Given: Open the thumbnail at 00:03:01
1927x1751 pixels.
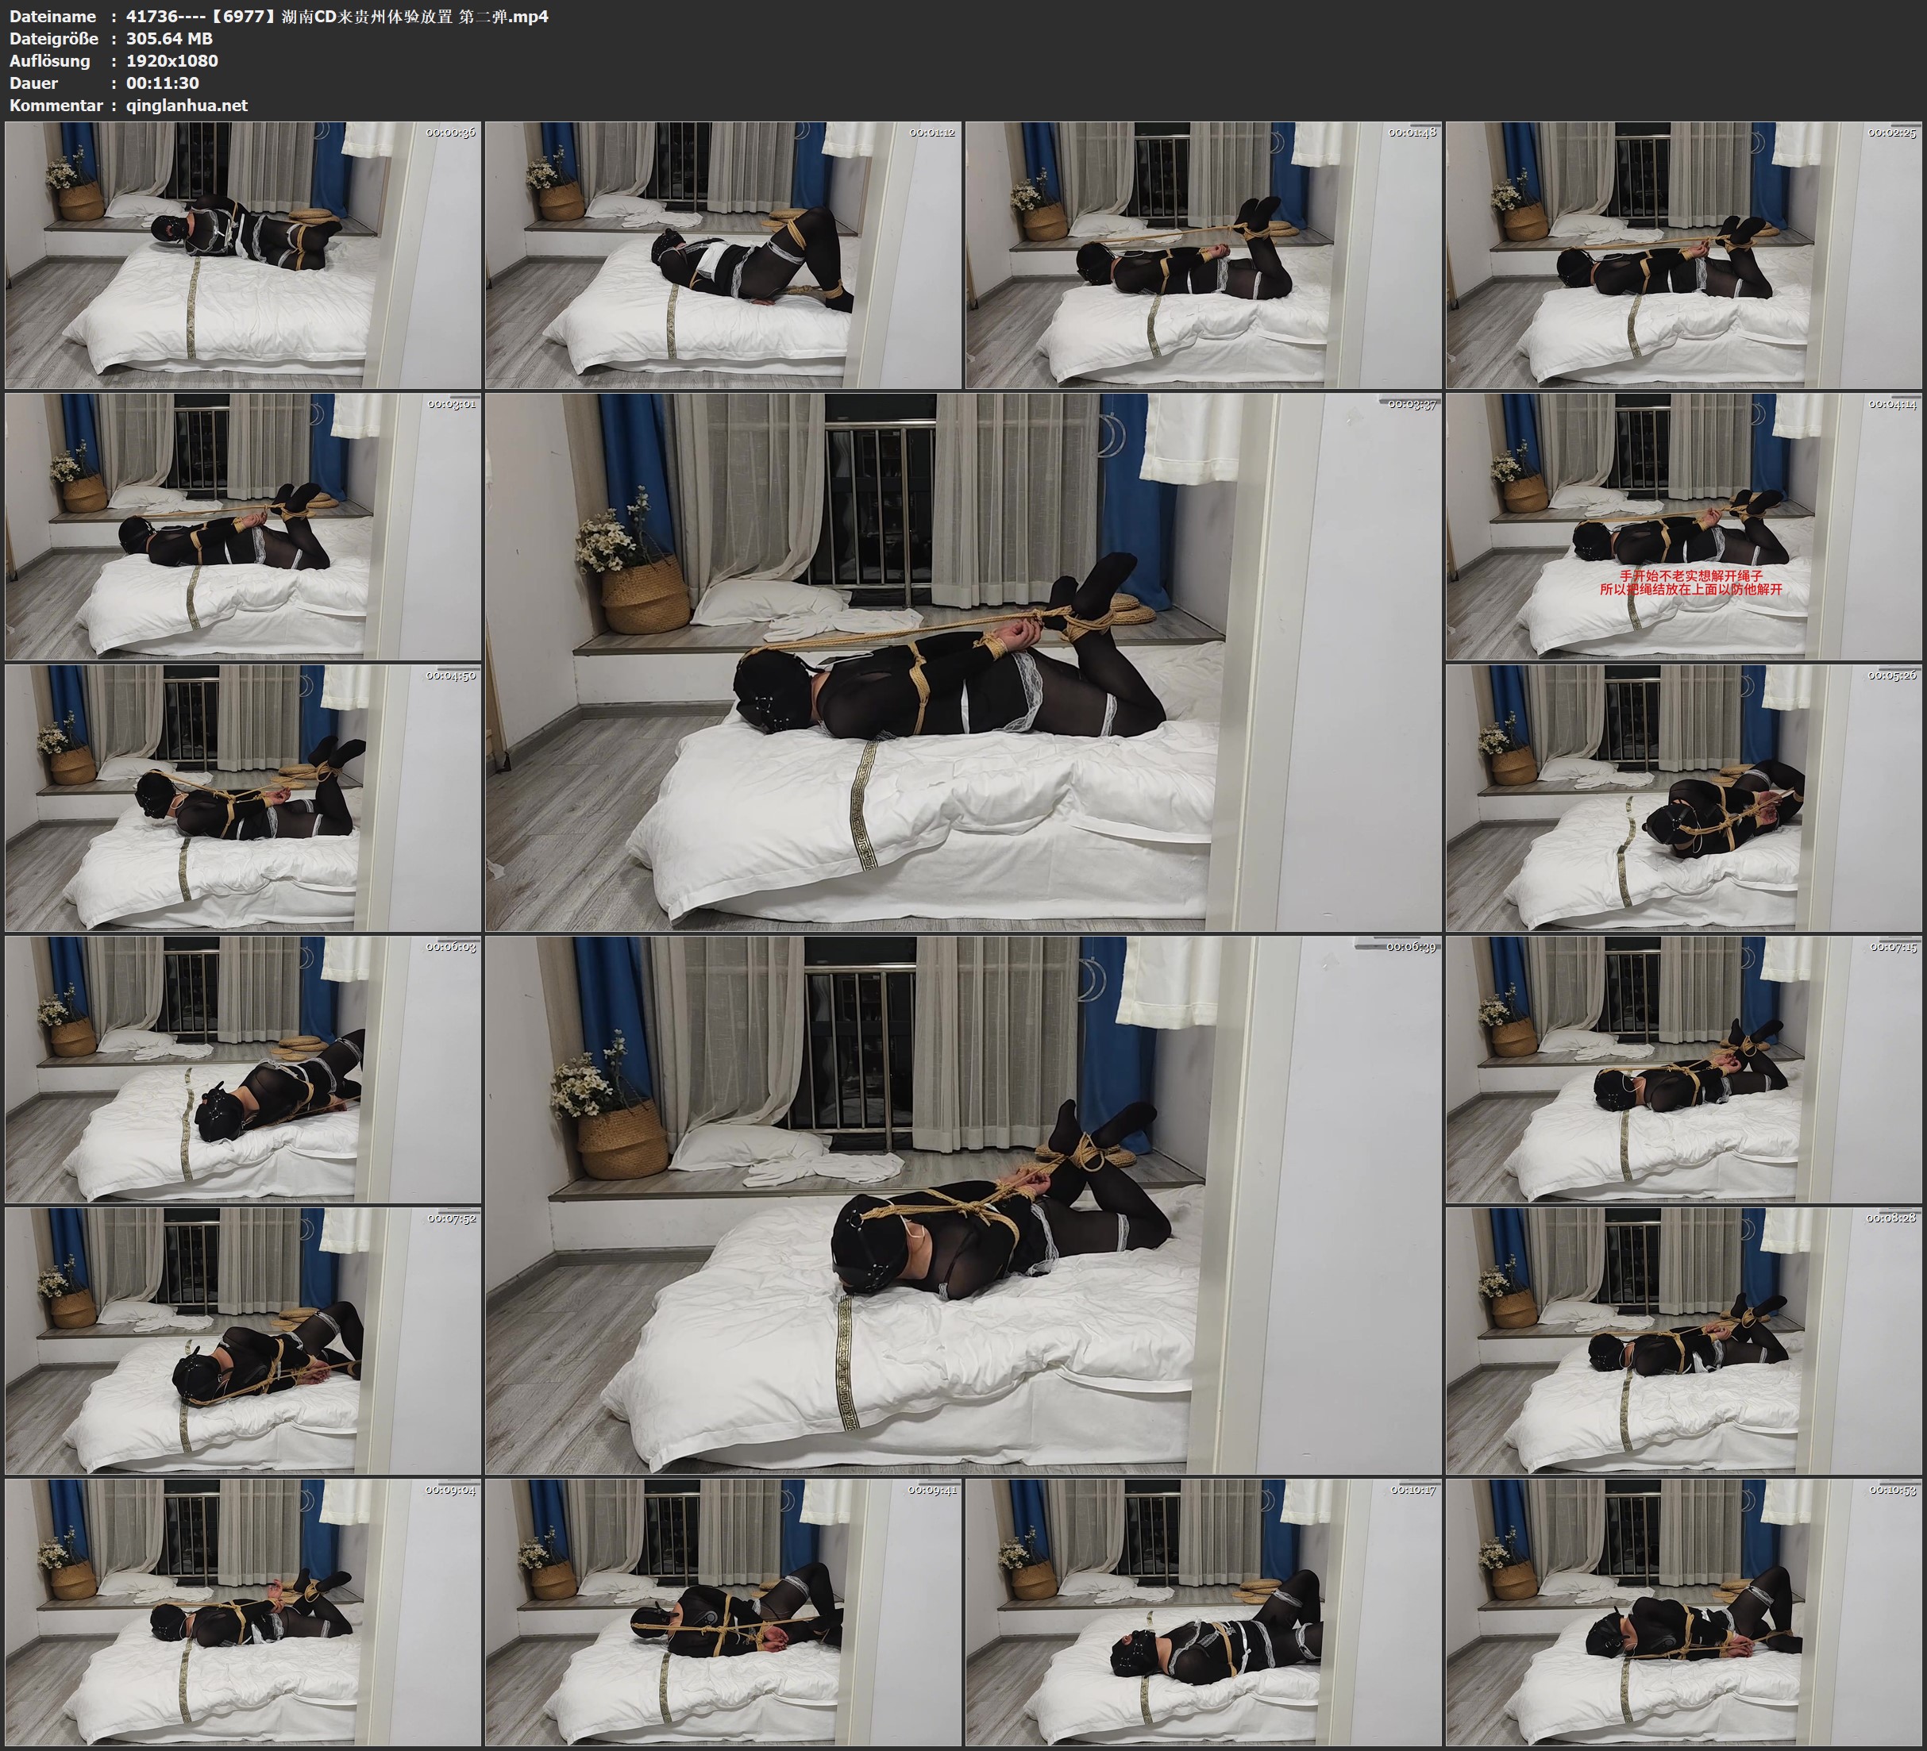Looking at the screenshot, I should (x=243, y=525).
